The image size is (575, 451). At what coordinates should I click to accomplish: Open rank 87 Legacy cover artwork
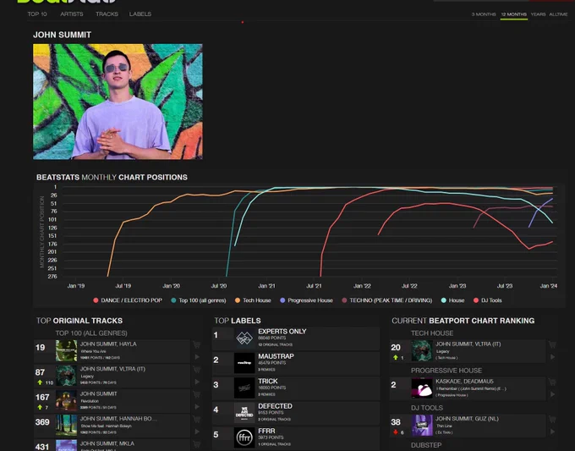click(x=66, y=376)
